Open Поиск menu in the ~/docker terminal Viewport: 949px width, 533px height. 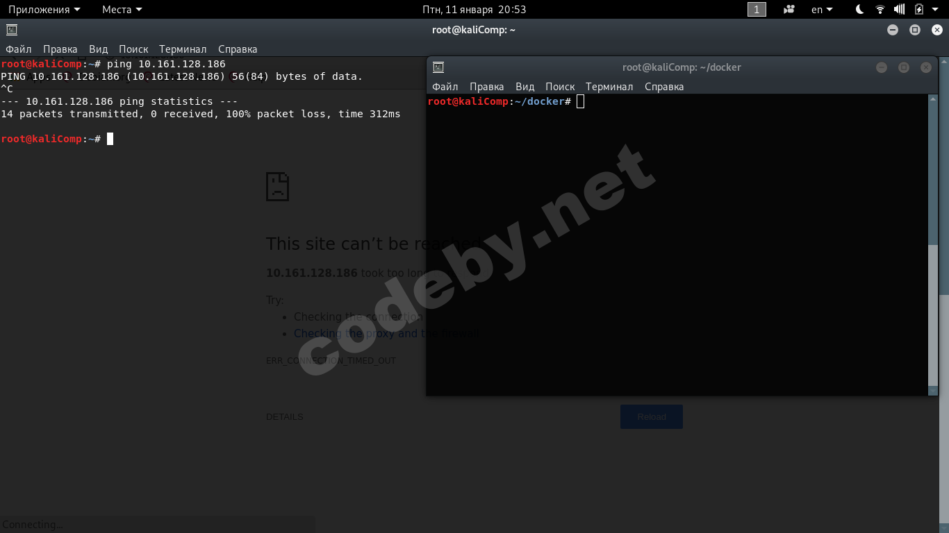pyautogui.click(x=560, y=87)
